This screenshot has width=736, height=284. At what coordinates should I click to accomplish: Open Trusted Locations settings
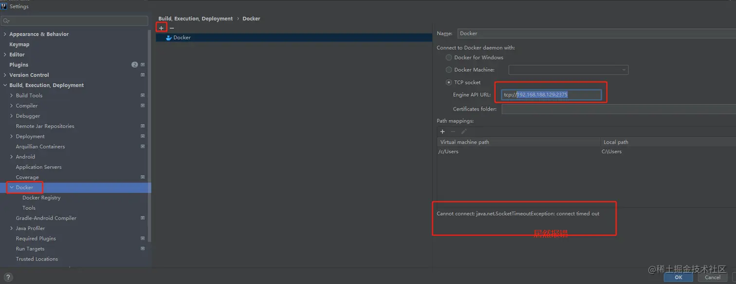pos(37,259)
